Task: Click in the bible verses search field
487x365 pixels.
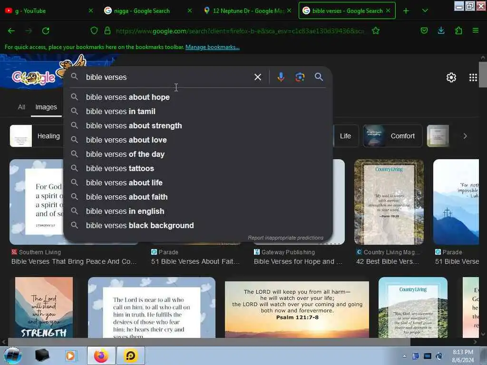Action: click(168, 77)
